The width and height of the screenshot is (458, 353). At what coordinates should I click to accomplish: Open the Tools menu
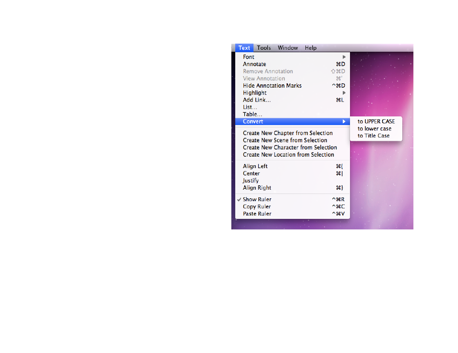point(264,48)
